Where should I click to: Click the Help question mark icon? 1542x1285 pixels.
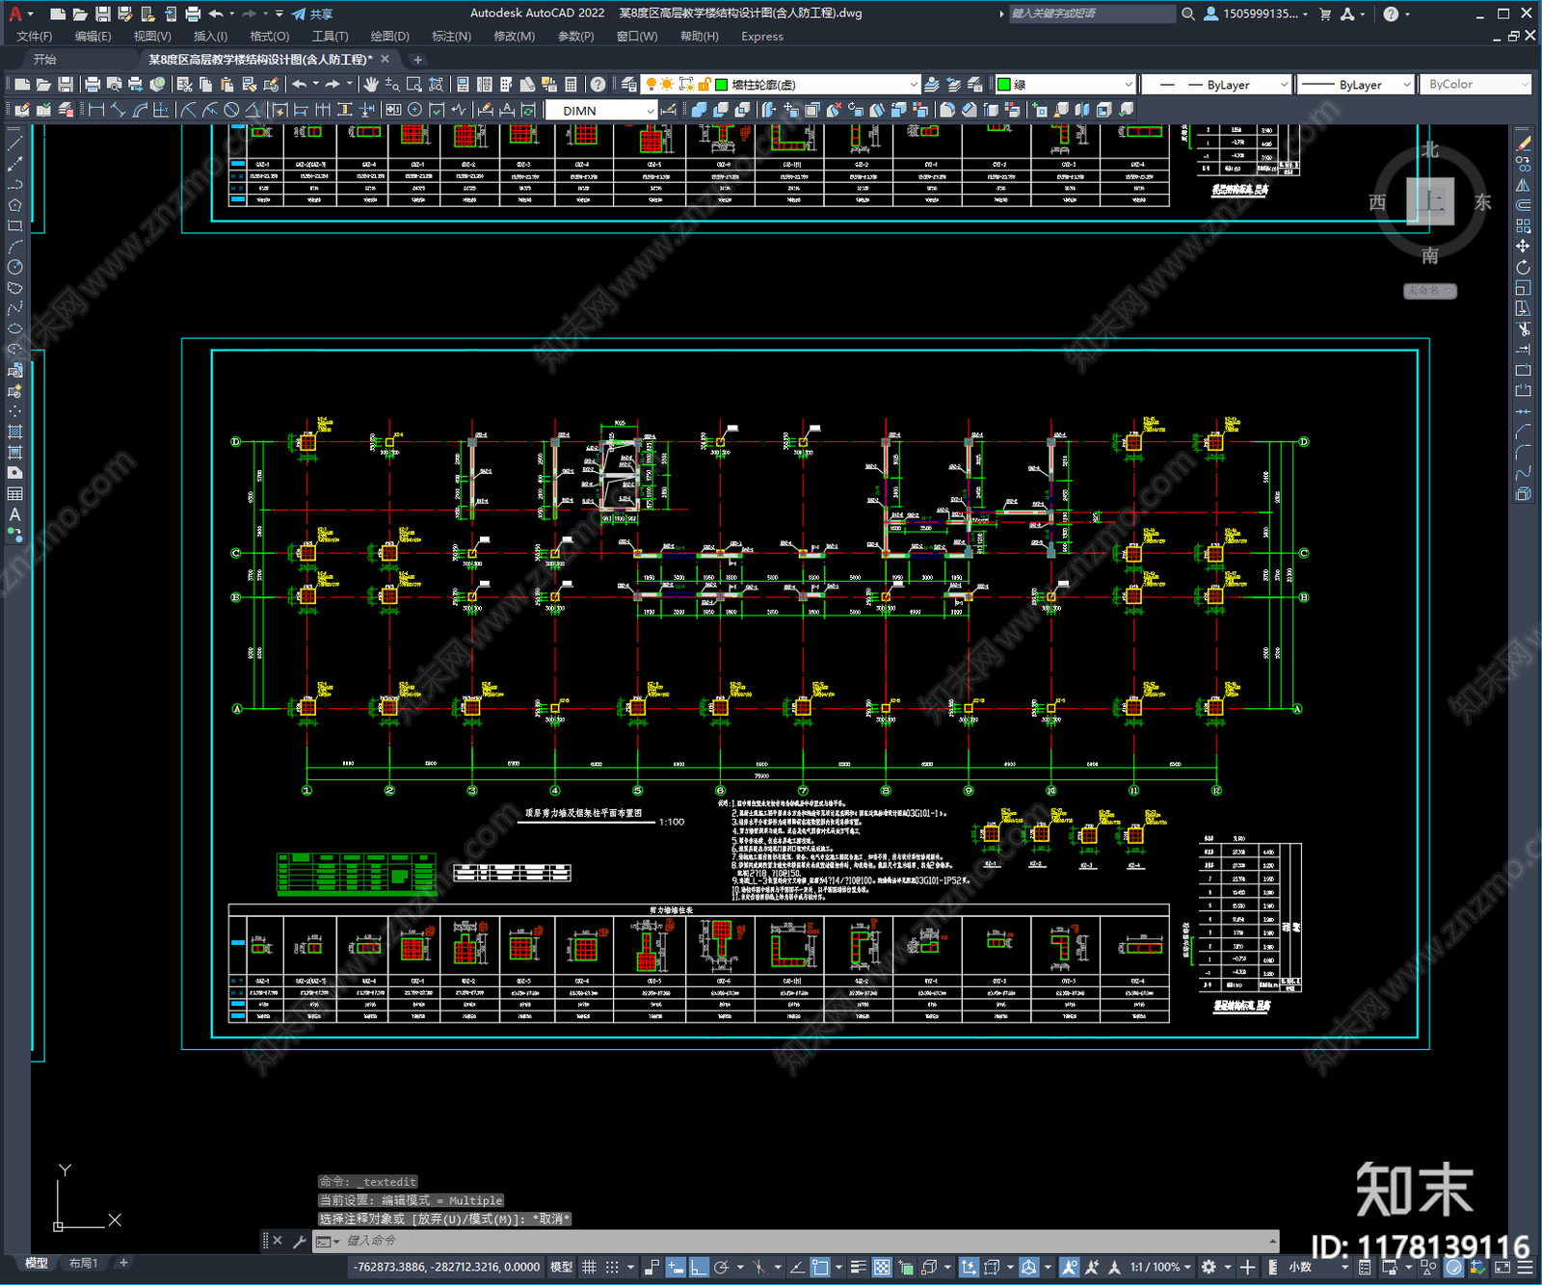[598, 85]
